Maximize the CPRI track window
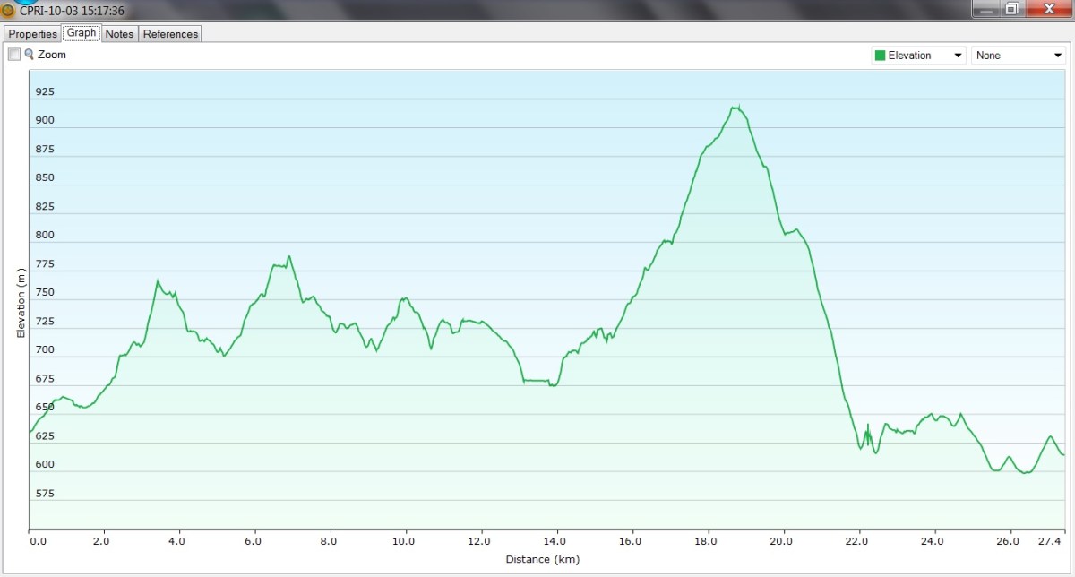 [1011, 9]
